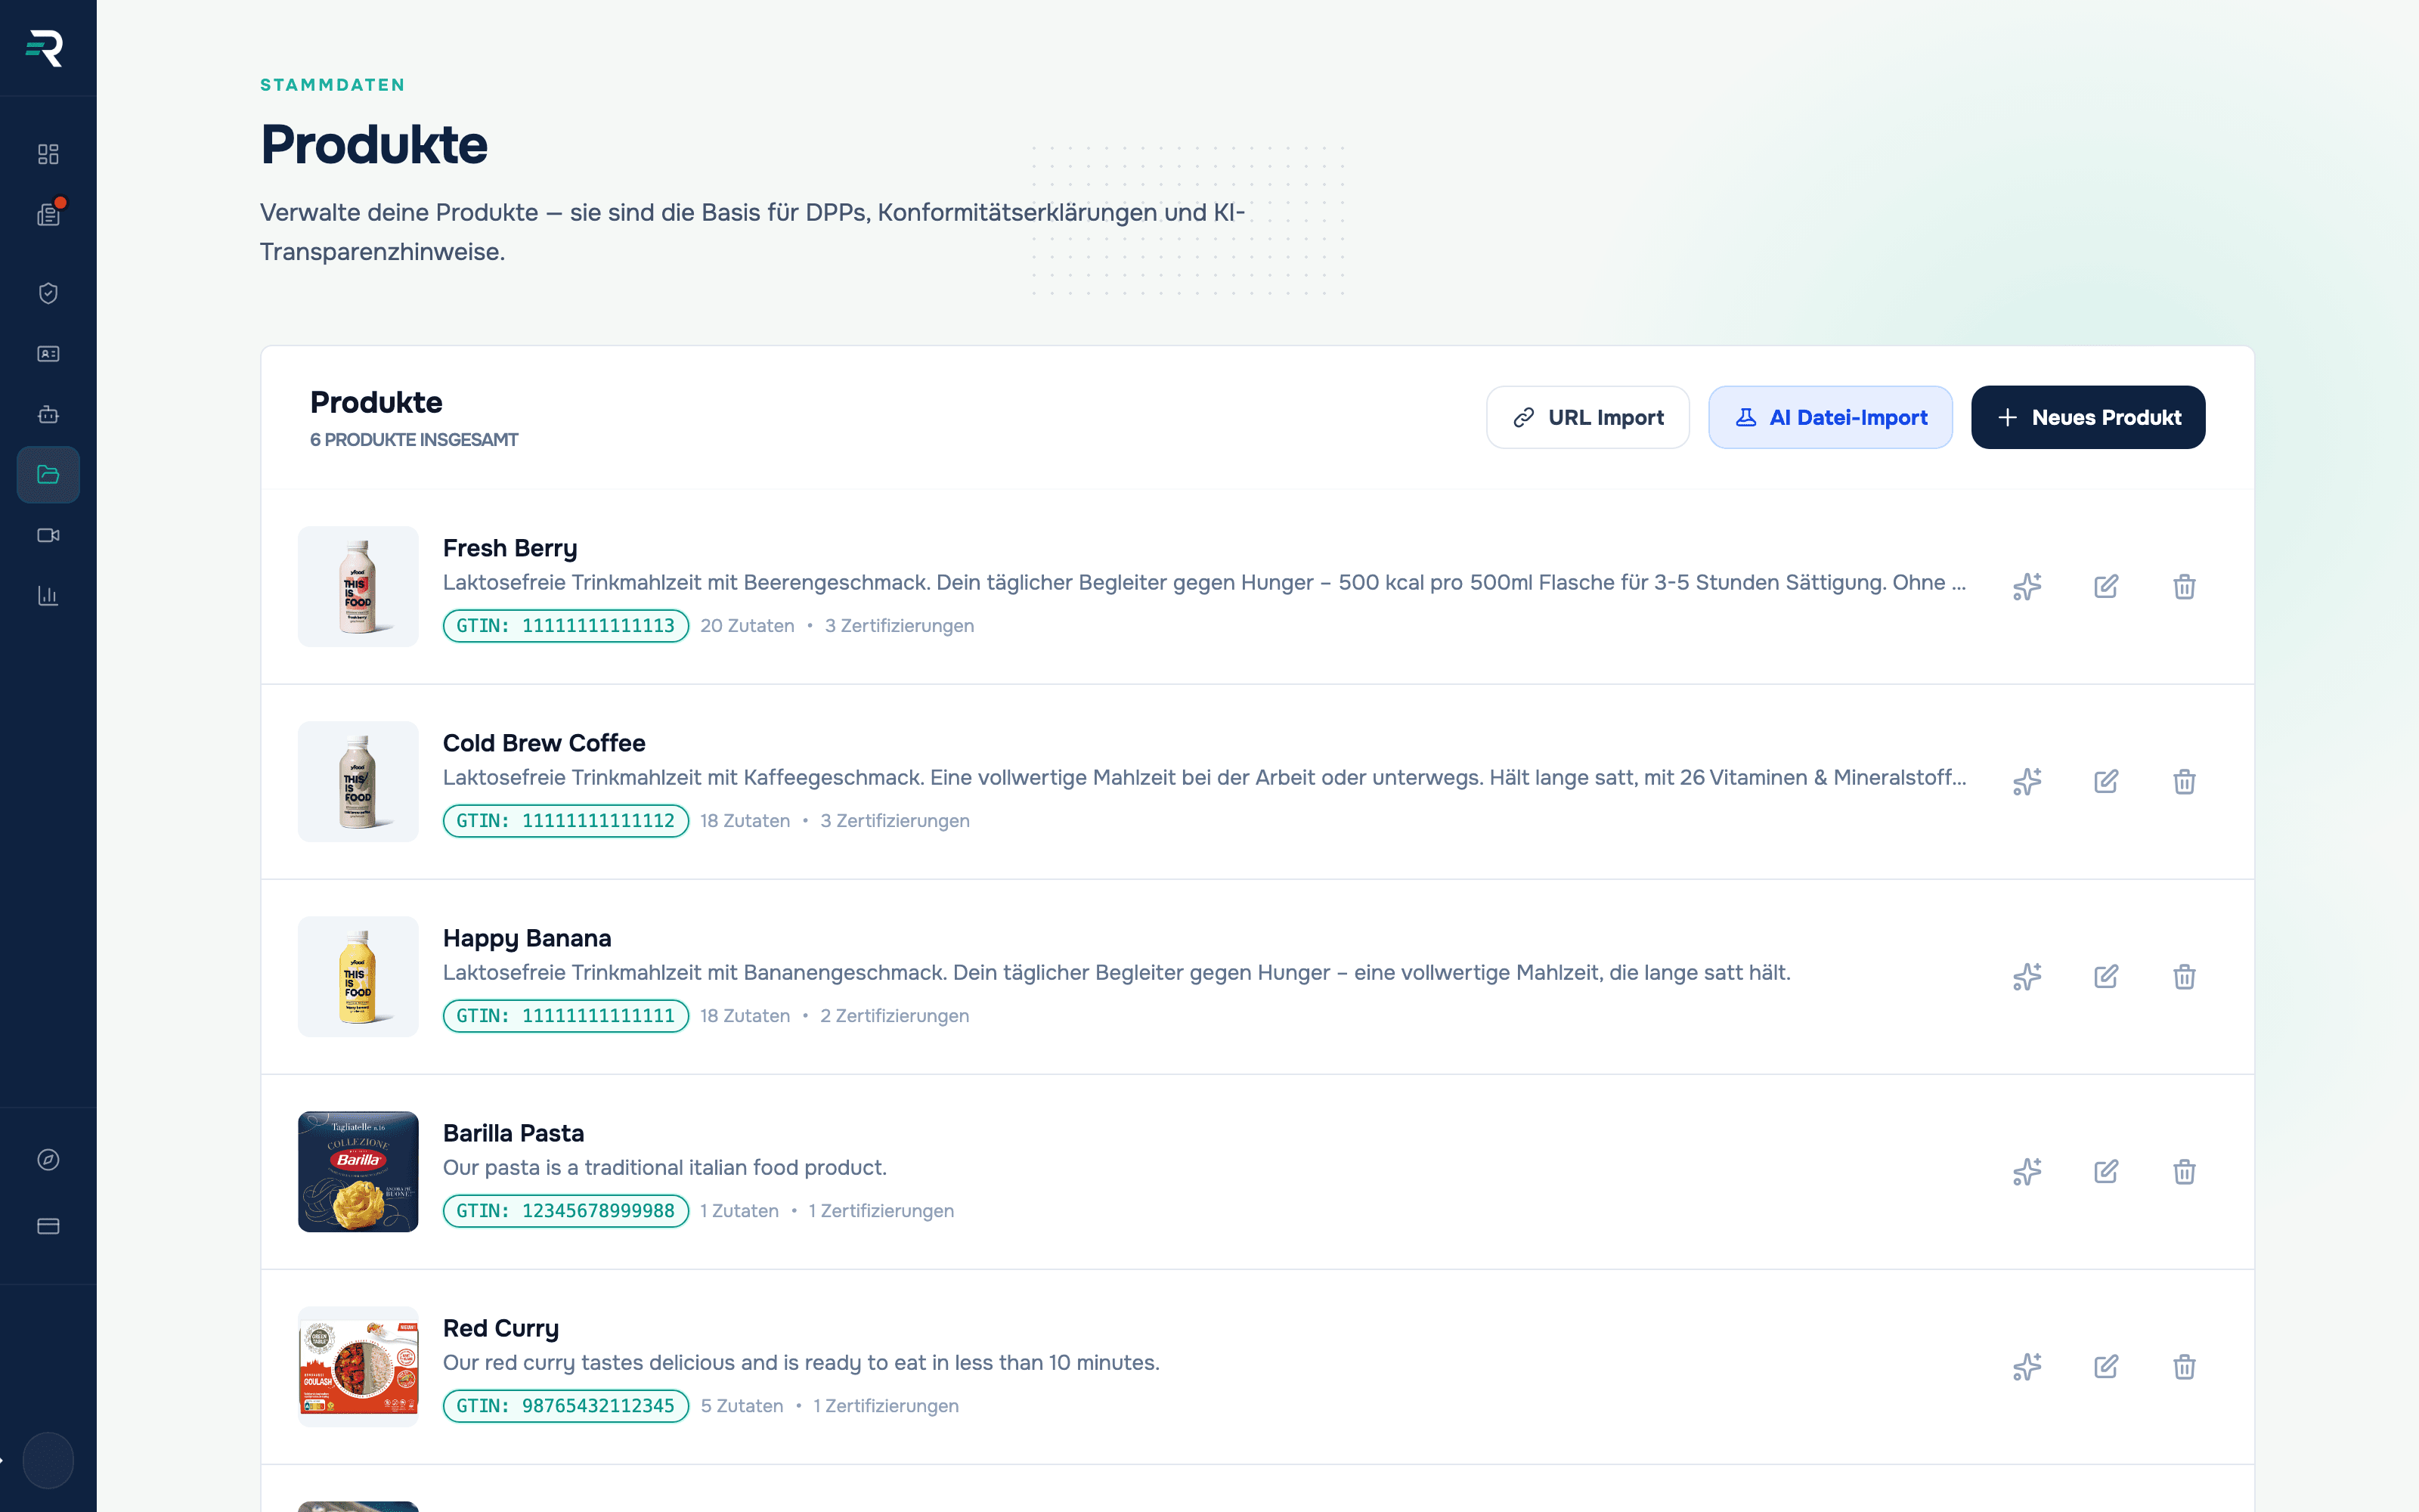Delete the Red Curry product
2419x1512 pixels.
[2184, 1366]
